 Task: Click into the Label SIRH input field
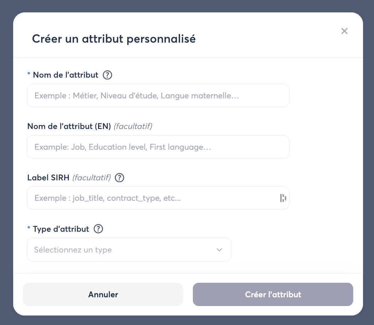click(153, 198)
